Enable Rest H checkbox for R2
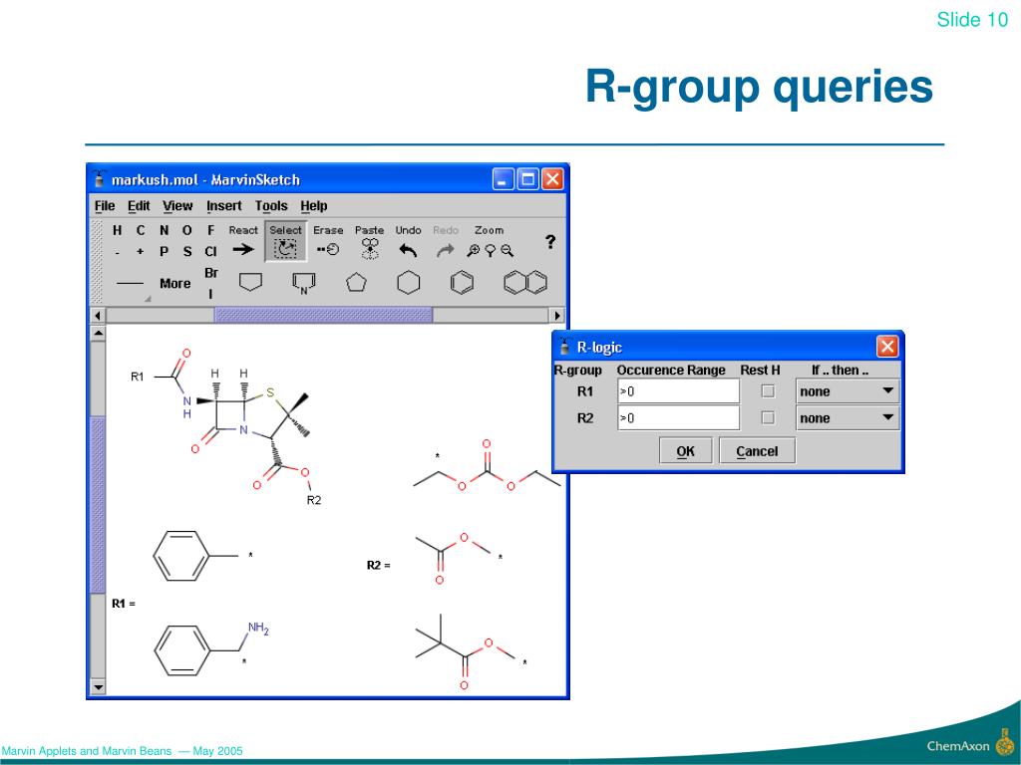 point(769,417)
